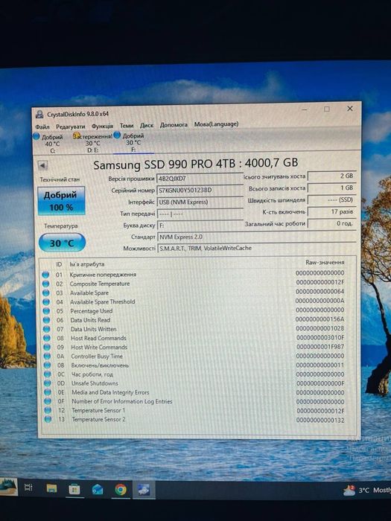
Task: Click the status circle for Controller Busy Time row
Action: [x=47, y=357]
